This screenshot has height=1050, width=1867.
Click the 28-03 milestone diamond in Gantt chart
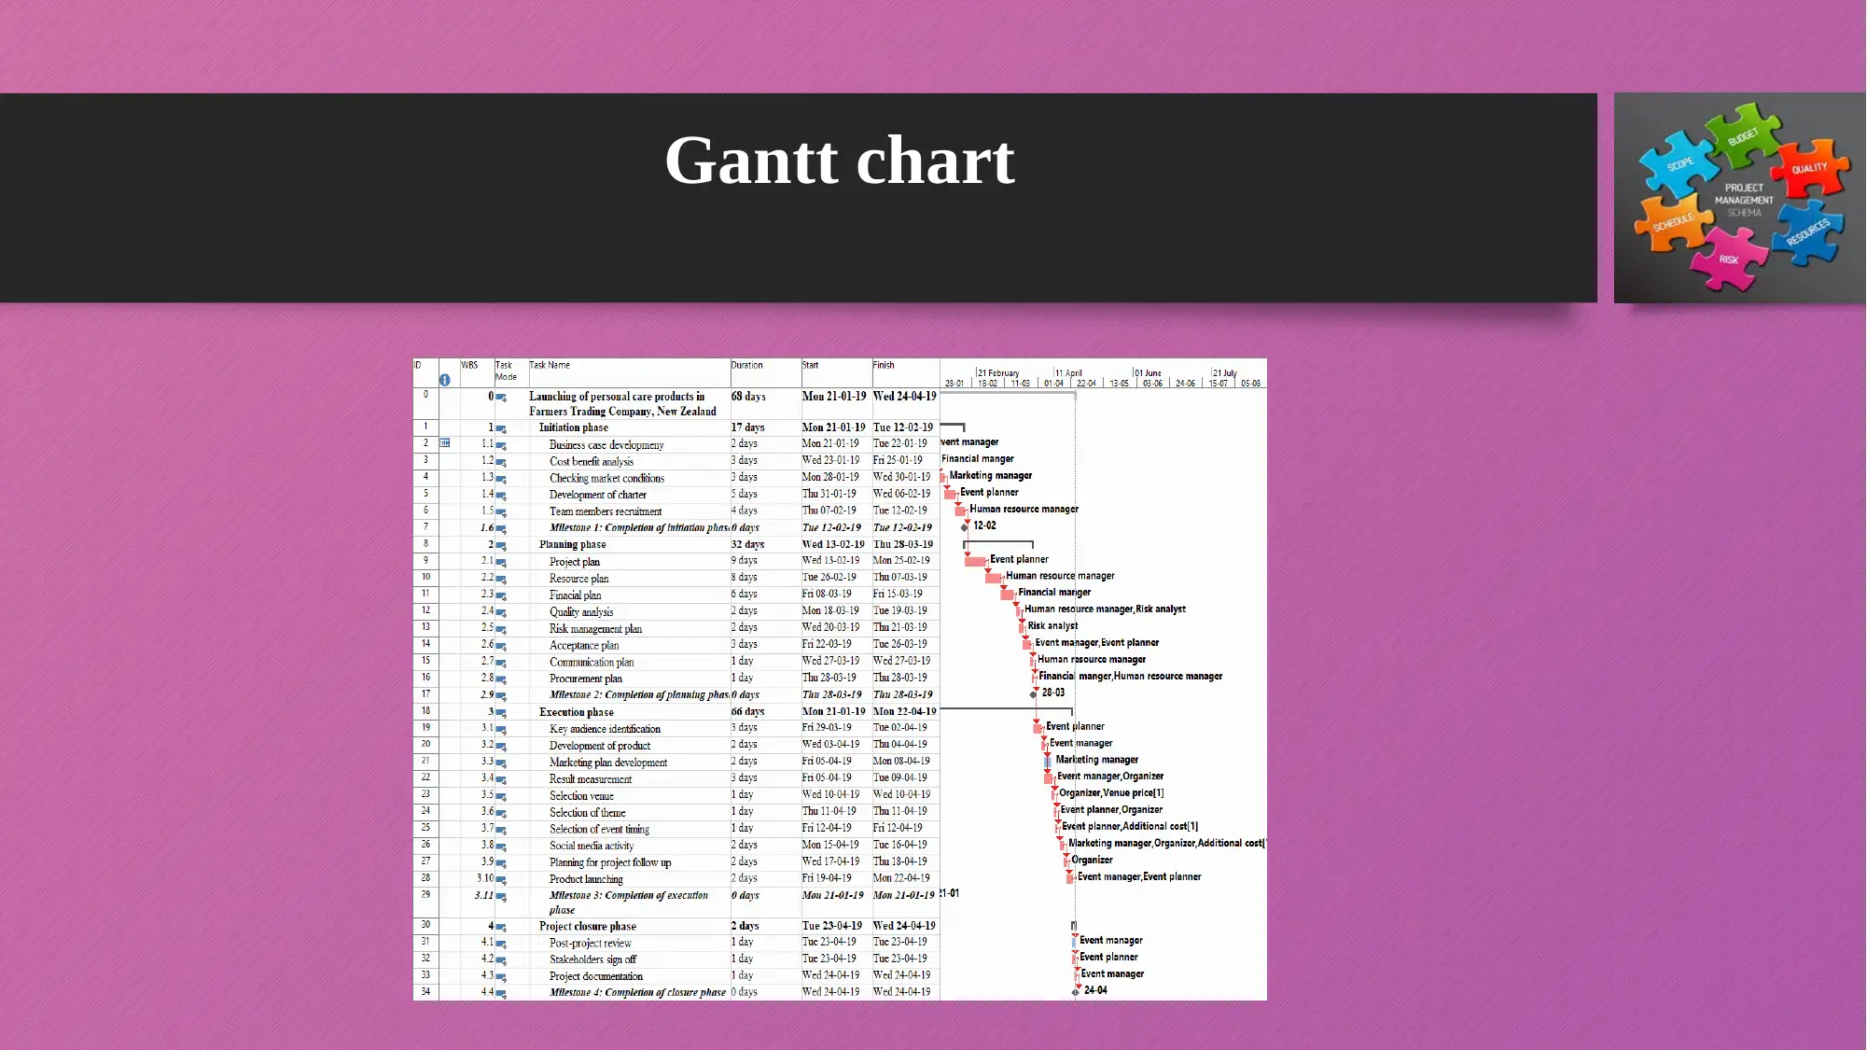coord(1034,694)
